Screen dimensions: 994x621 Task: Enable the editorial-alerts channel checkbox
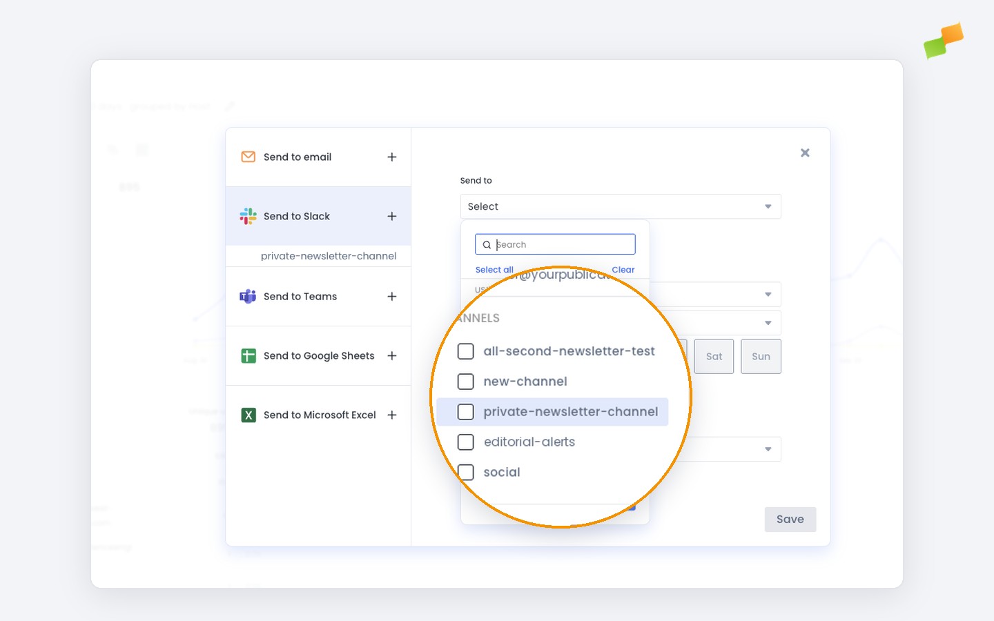point(466,442)
